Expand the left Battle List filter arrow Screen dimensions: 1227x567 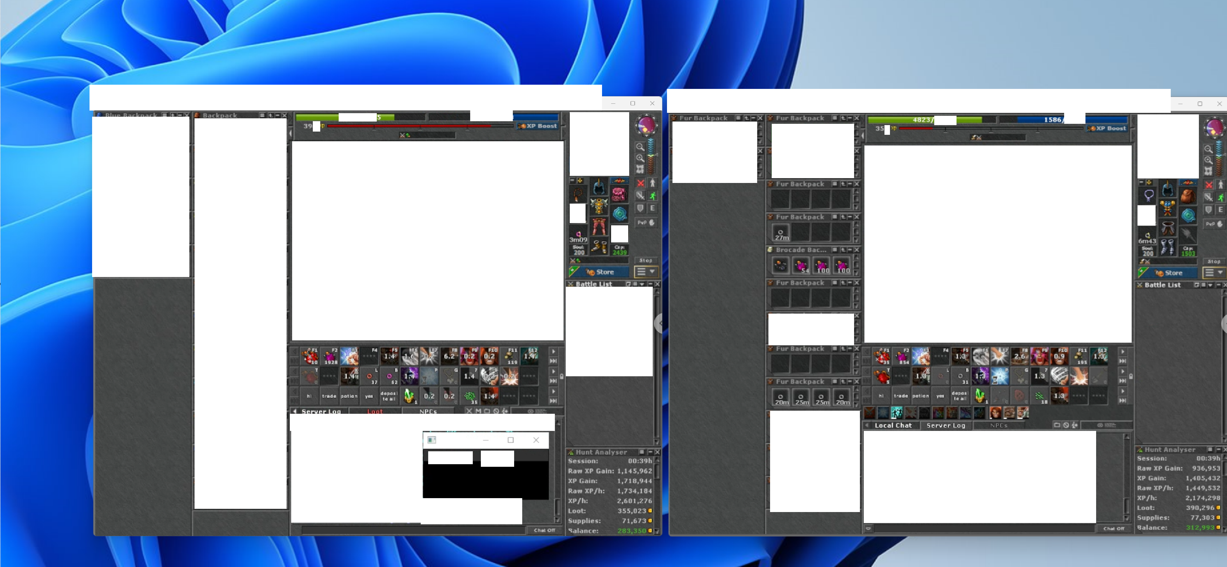642,284
